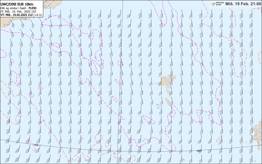Select the 'Hiti og vindur í hæð - FL050' line
The height and width of the screenshot is (164, 262).
[18, 8]
